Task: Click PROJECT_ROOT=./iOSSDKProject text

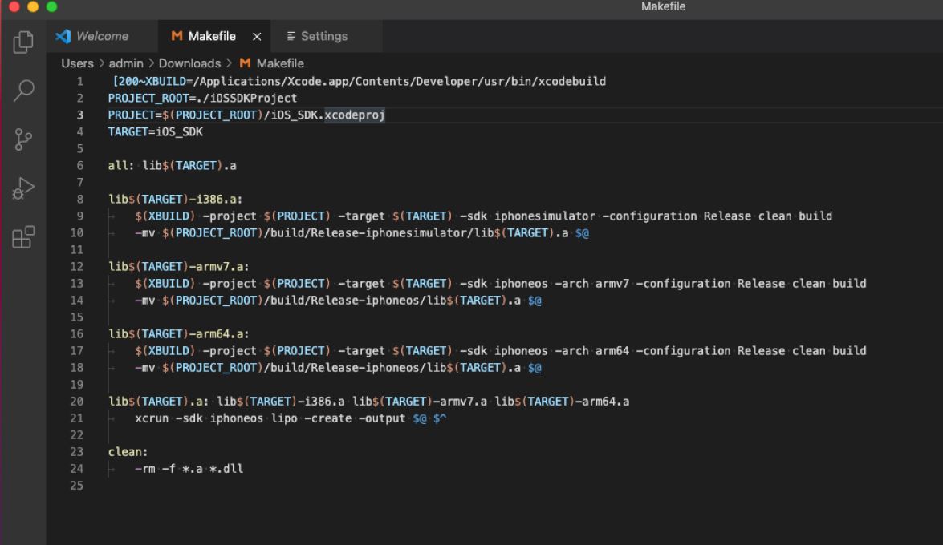Action: click(202, 98)
